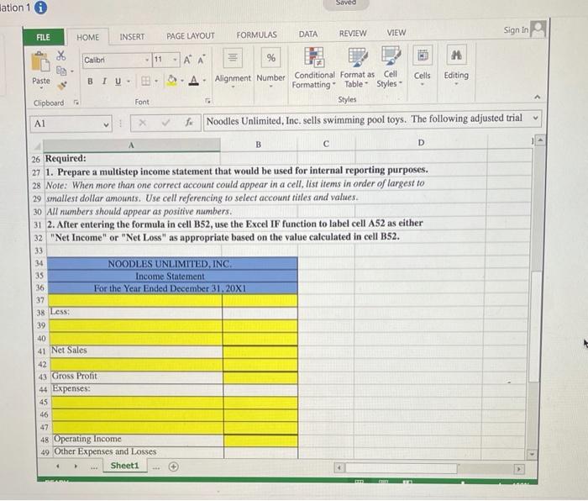Switch to the DATA tab
Image resolution: width=588 pixels, height=501 pixels.
pos(308,34)
